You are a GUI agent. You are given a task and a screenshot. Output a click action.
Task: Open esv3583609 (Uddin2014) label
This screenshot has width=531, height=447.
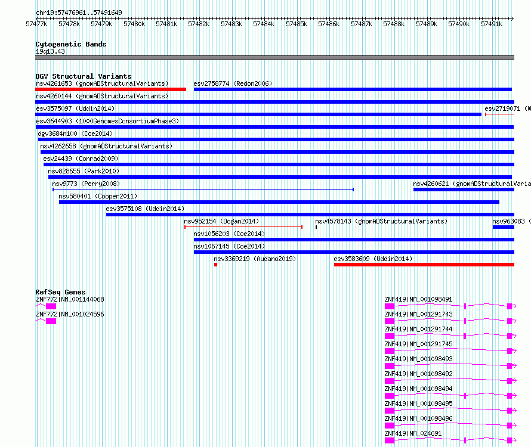pos(373,259)
